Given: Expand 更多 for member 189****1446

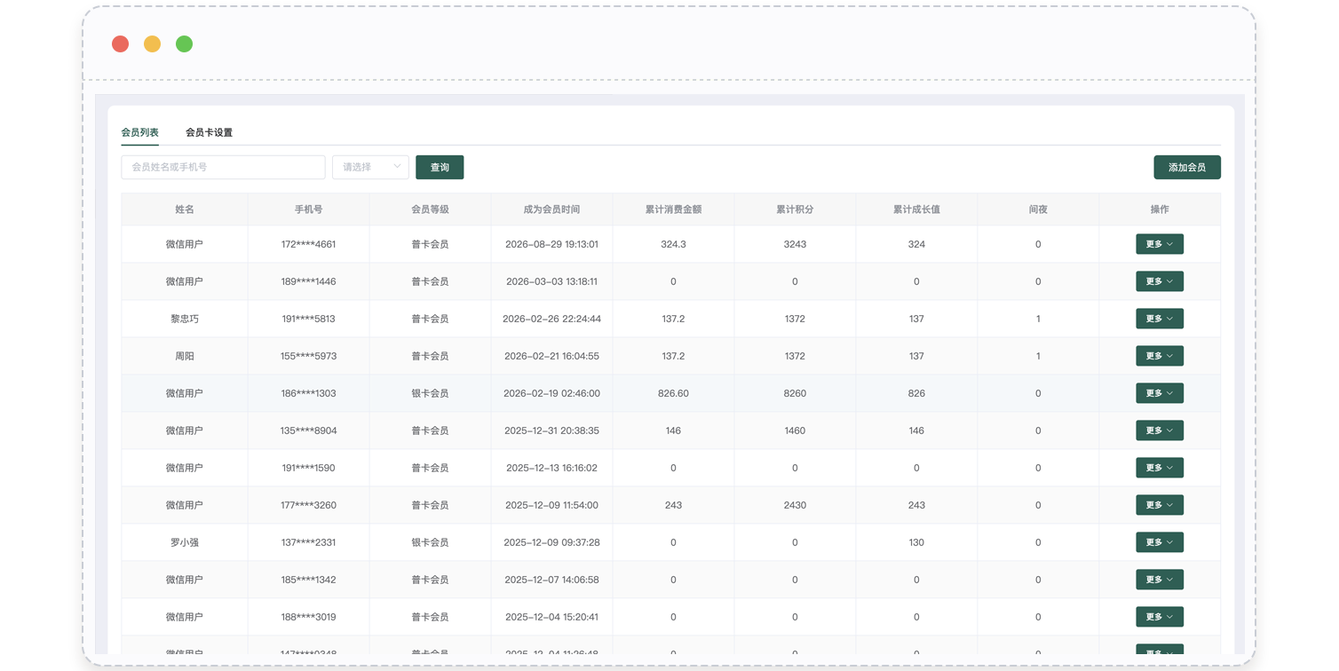Looking at the screenshot, I should coord(1160,281).
